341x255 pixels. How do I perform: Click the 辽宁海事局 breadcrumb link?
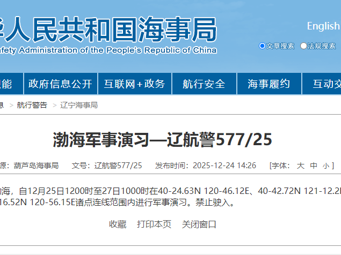(79, 105)
